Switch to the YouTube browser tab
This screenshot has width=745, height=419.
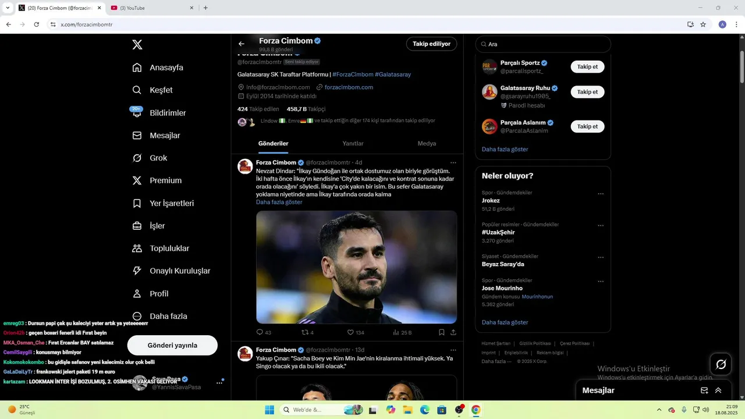(150, 8)
